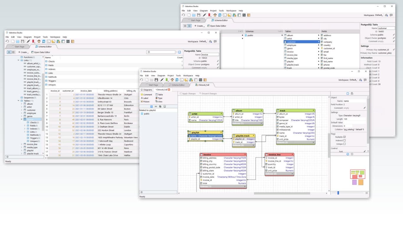Viewport: 403px width, 226px height.
Task: Uncheck the Nullable flag checkbox
Action: click(345, 137)
